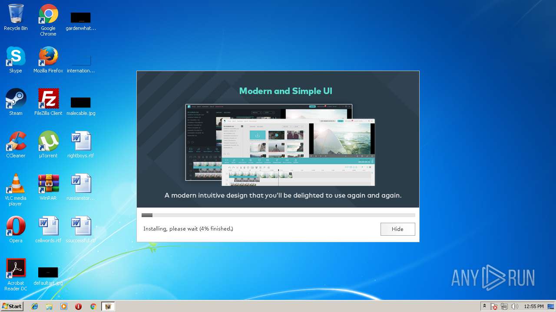Open the Steam desktop shortcut

16,102
